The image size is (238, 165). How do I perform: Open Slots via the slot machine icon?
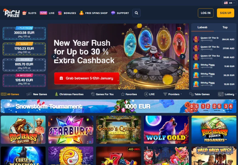click(x=24, y=13)
